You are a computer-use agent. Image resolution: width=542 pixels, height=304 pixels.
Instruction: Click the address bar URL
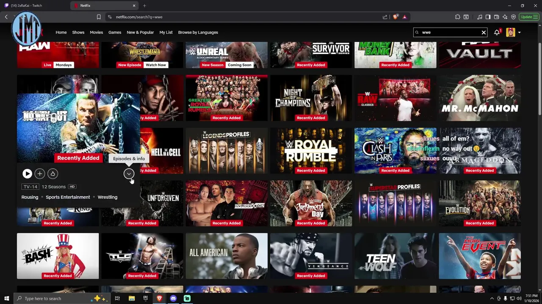(139, 17)
